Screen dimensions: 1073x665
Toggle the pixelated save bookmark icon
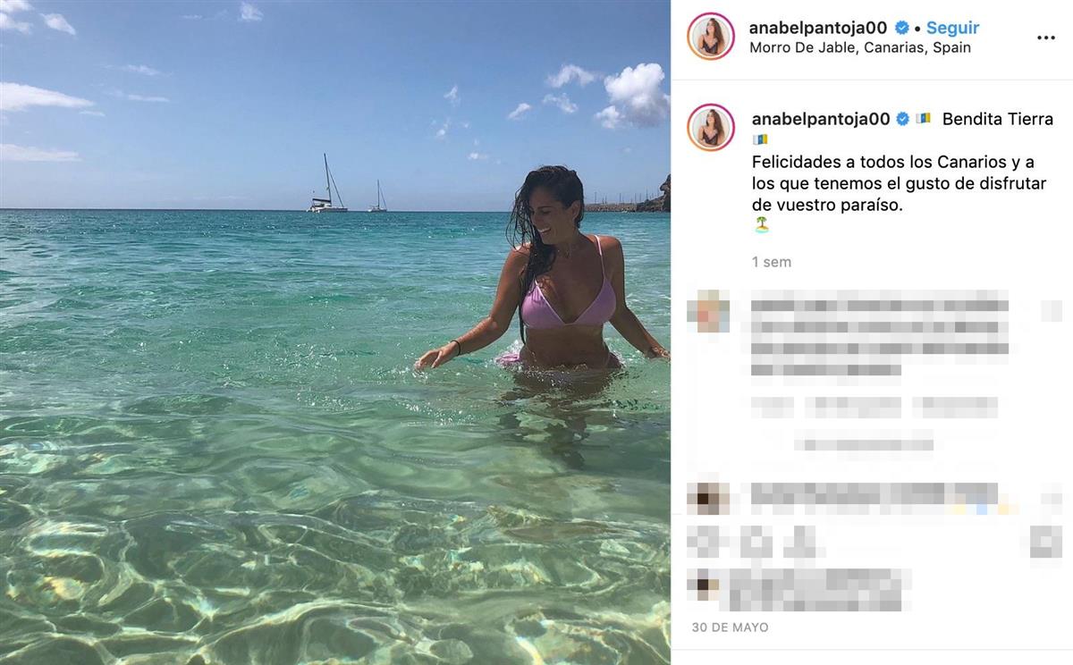click(1046, 541)
